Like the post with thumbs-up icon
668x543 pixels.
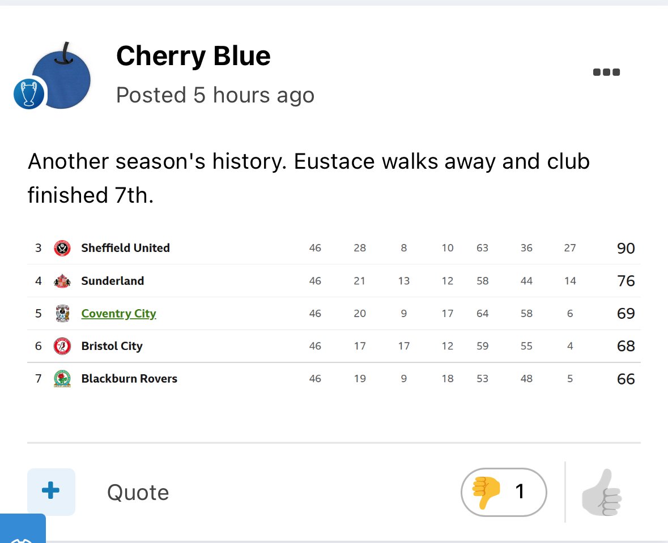point(602,492)
